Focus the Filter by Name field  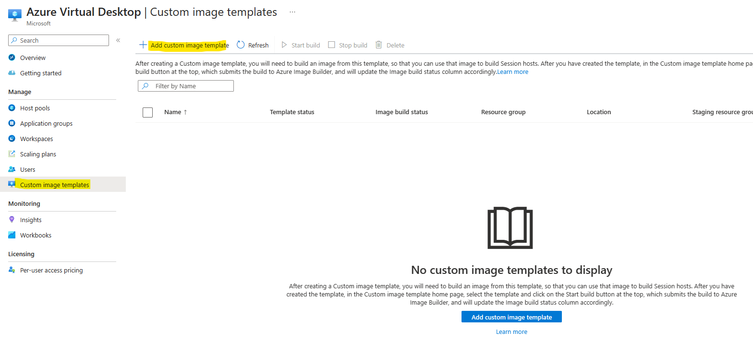(186, 86)
